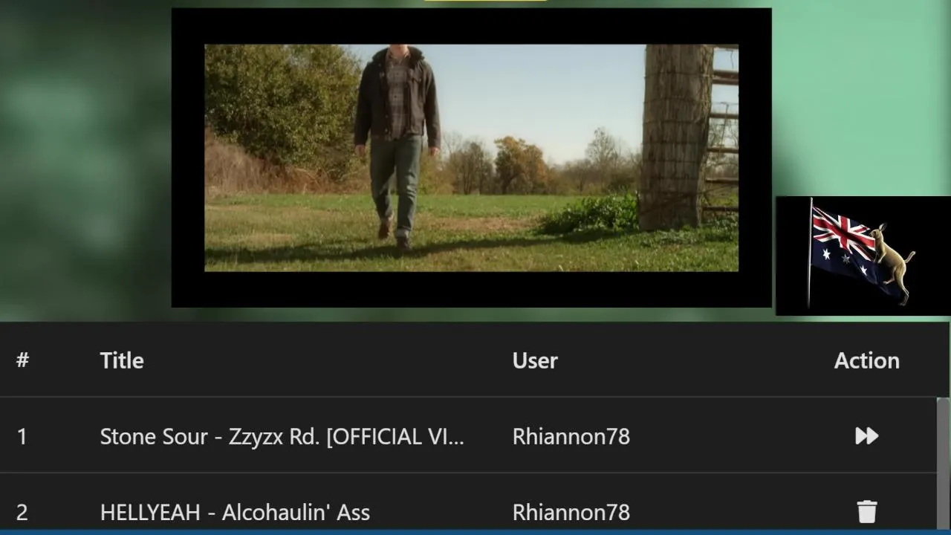Click the Action column header
Screen dimensions: 951x535
tap(866, 360)
